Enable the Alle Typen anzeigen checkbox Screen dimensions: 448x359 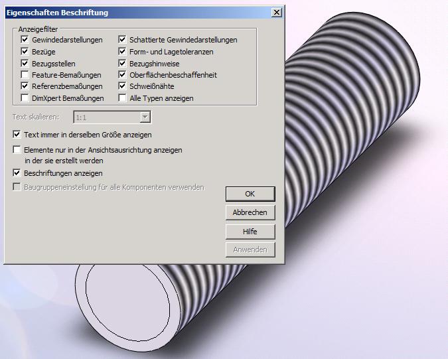pos(122,98)
